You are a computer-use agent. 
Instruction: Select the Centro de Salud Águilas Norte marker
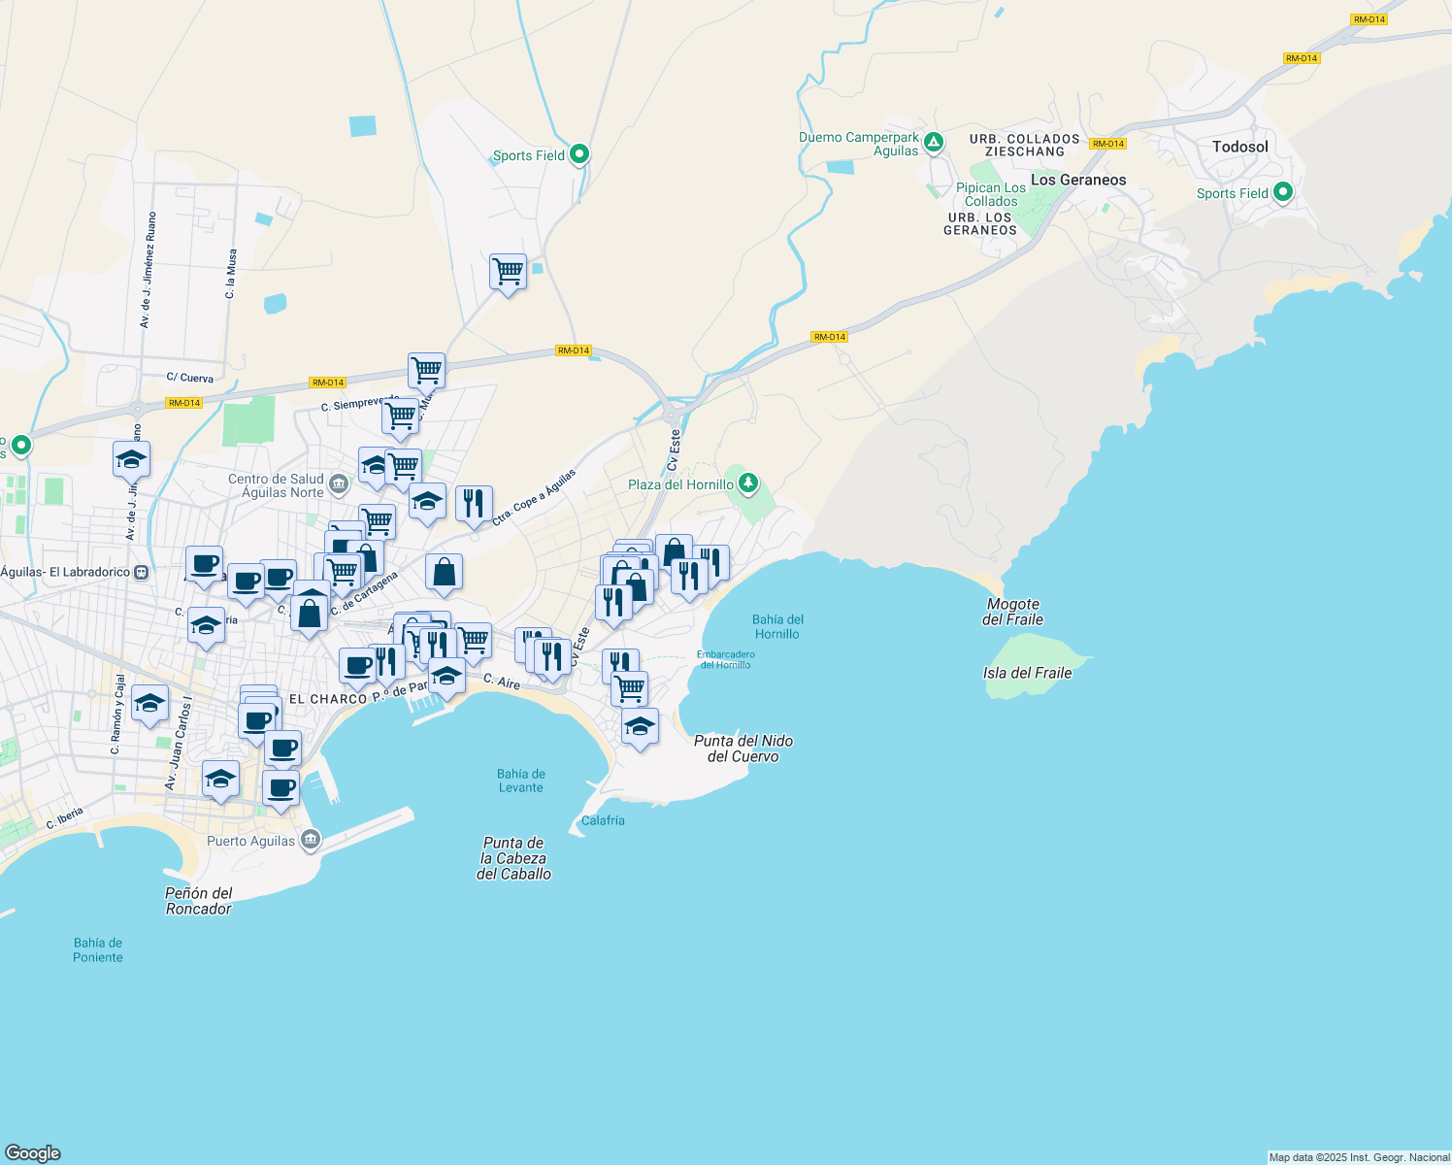tap(339, 483)
